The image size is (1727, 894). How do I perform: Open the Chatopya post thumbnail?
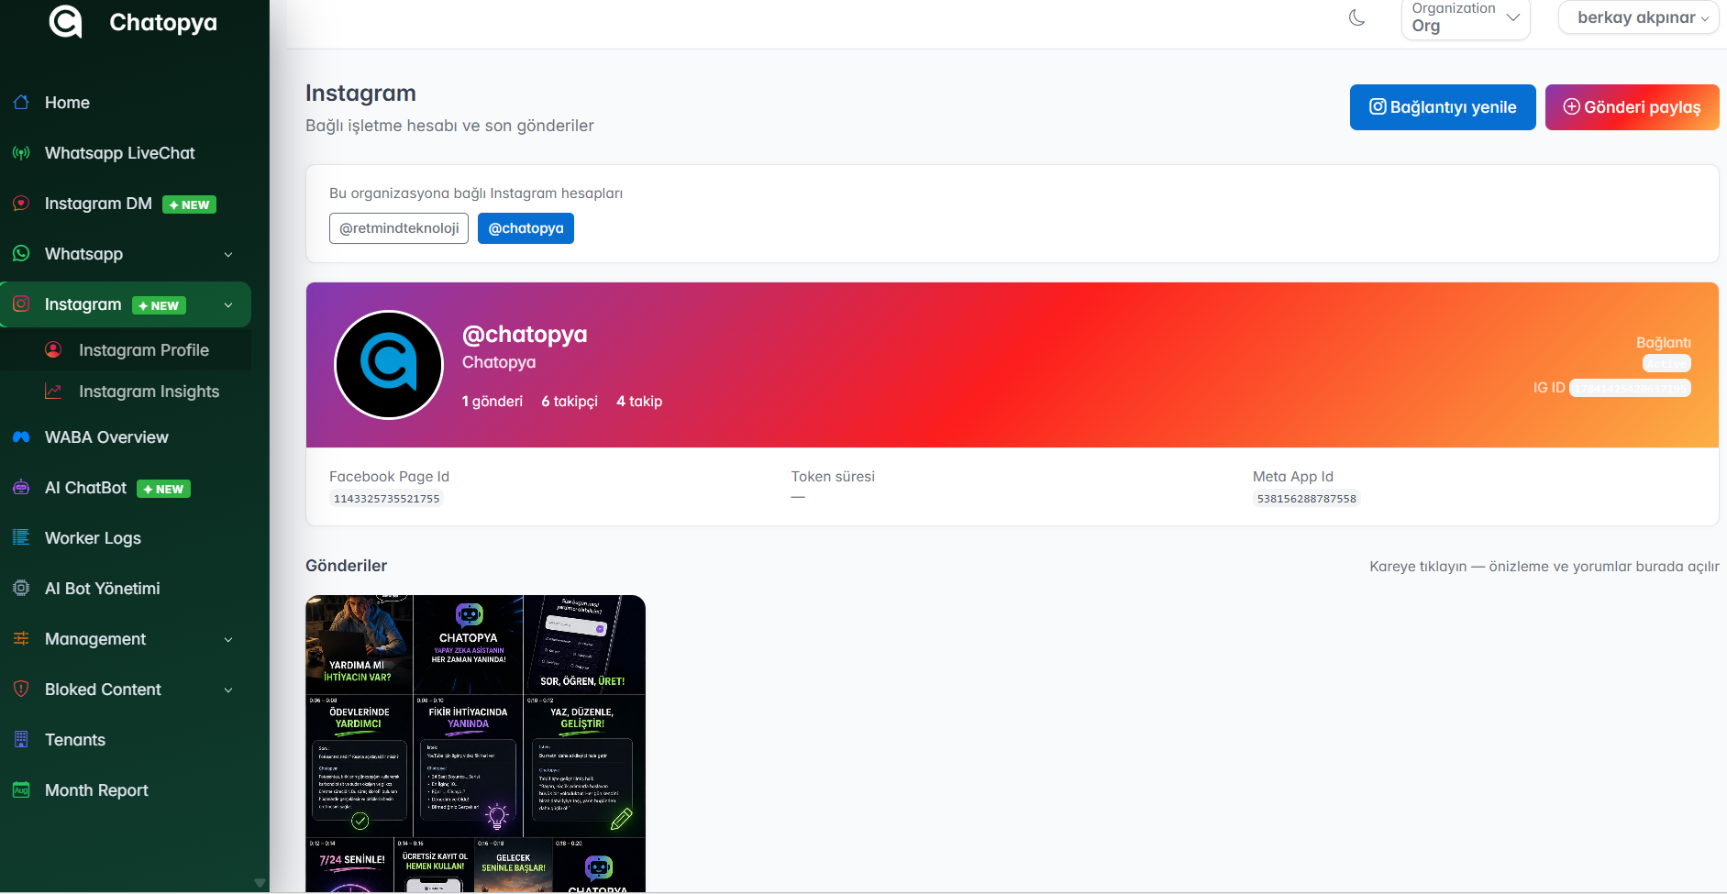(x=475, y=743)
